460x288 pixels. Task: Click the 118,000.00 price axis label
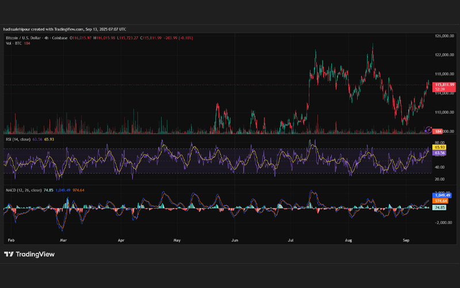coord(444,74)
